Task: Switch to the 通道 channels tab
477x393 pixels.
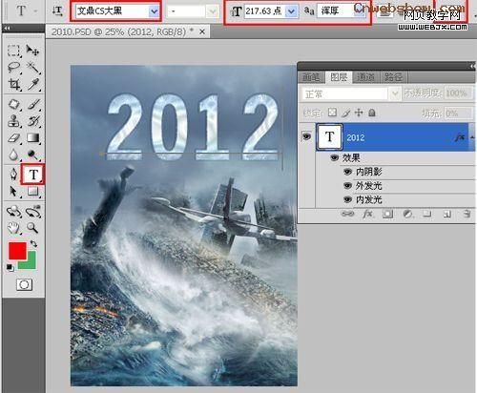Action: point(366,77)
